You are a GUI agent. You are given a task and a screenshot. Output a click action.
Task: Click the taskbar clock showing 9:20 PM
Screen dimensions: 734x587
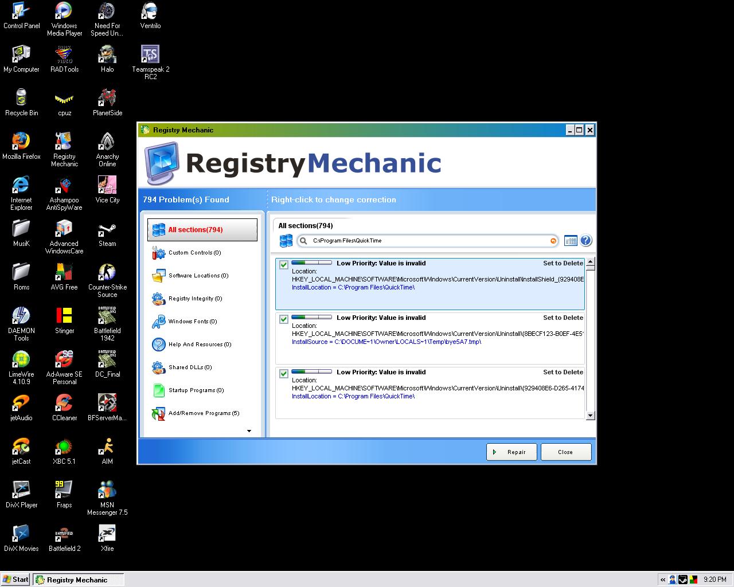point(715,580)
